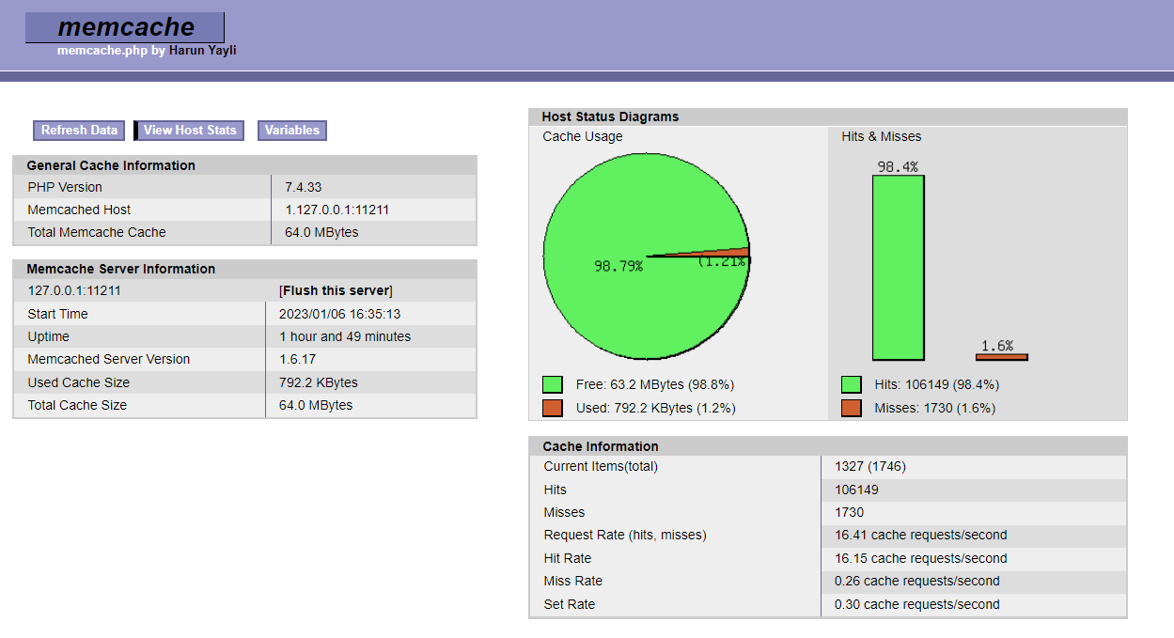
Task: Select Memcached Host value 1.127.0.0.1:11211
Action: click(x=337, y=210)
